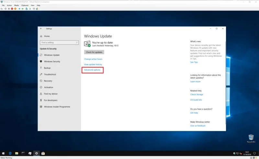Click the taskbar clock showing 14:31
Screen dimensions: 259x159
pyautogui.click(x=247, y=154)
